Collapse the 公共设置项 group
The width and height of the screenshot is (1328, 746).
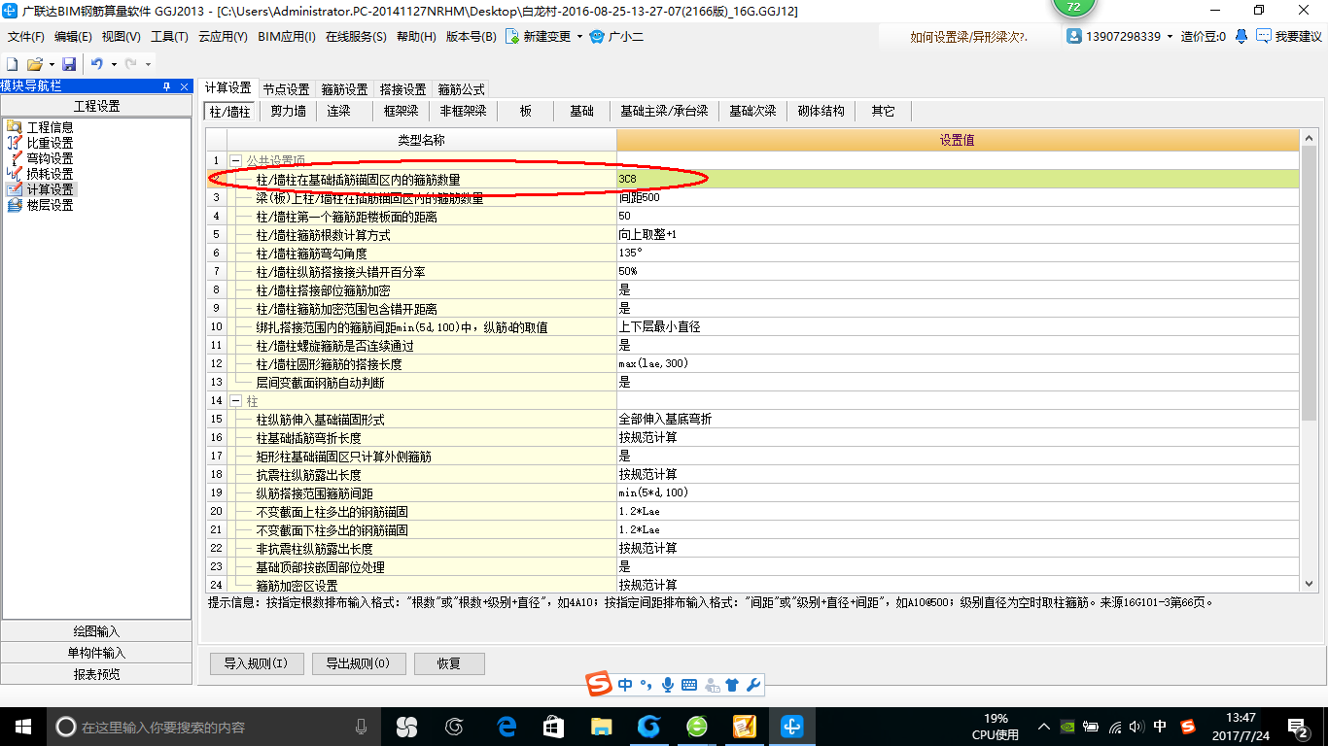(x=234, y=160)
